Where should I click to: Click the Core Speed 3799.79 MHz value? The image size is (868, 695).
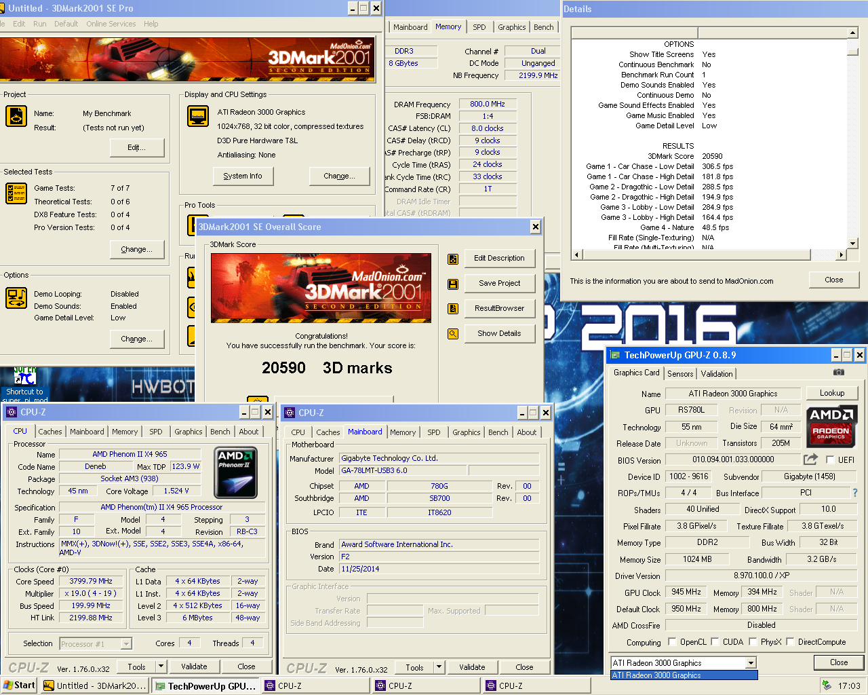coord(91,582)
